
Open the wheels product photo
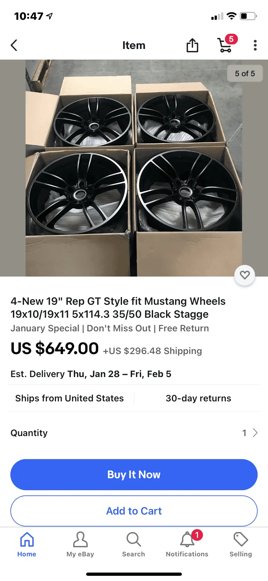click(x=134, y=168)
